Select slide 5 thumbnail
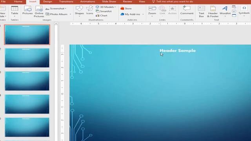Viewport: 251px width, 141px height. [27, 127]
